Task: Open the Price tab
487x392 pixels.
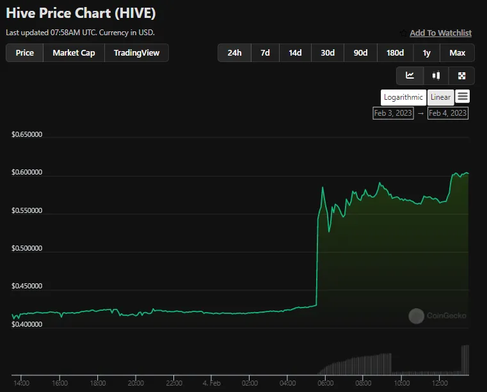Action: [24, 53]
